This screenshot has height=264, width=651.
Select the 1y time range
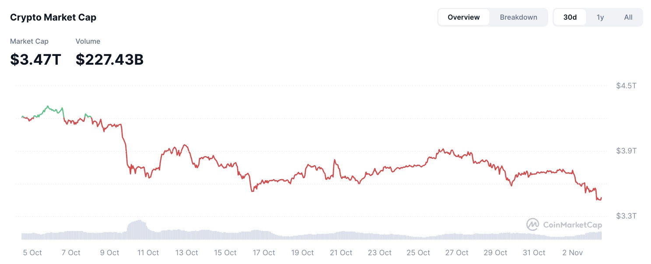(x=600, y=17)
